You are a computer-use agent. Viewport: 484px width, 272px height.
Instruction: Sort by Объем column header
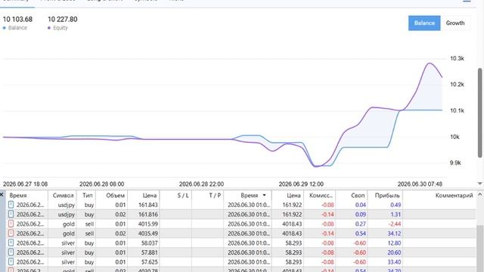tap(115, 196)
